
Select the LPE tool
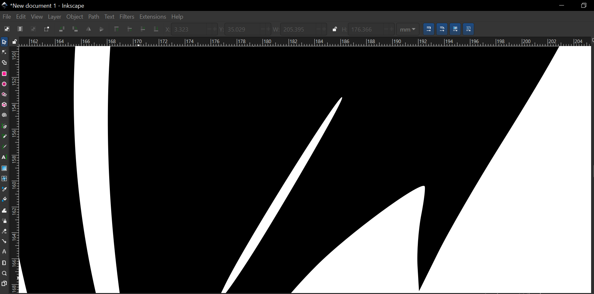(x=4, y=252)
